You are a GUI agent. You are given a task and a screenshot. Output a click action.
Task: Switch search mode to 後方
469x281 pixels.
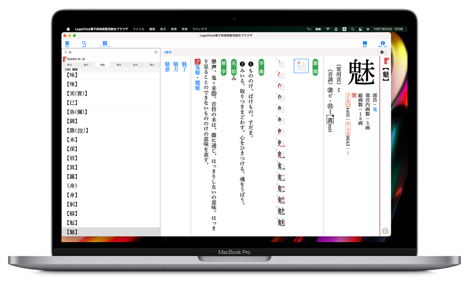click(86, 65)
